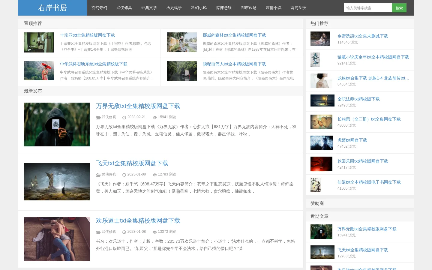Open 虎婿txt网盘下载 link
The width and height of the screenshot is (432, 270).
pyautogui.click(x=352, y=140)
